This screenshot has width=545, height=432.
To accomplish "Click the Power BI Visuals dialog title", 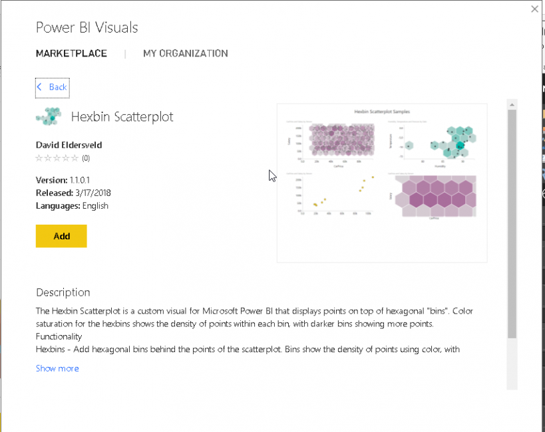I will [x=87, y=27].
